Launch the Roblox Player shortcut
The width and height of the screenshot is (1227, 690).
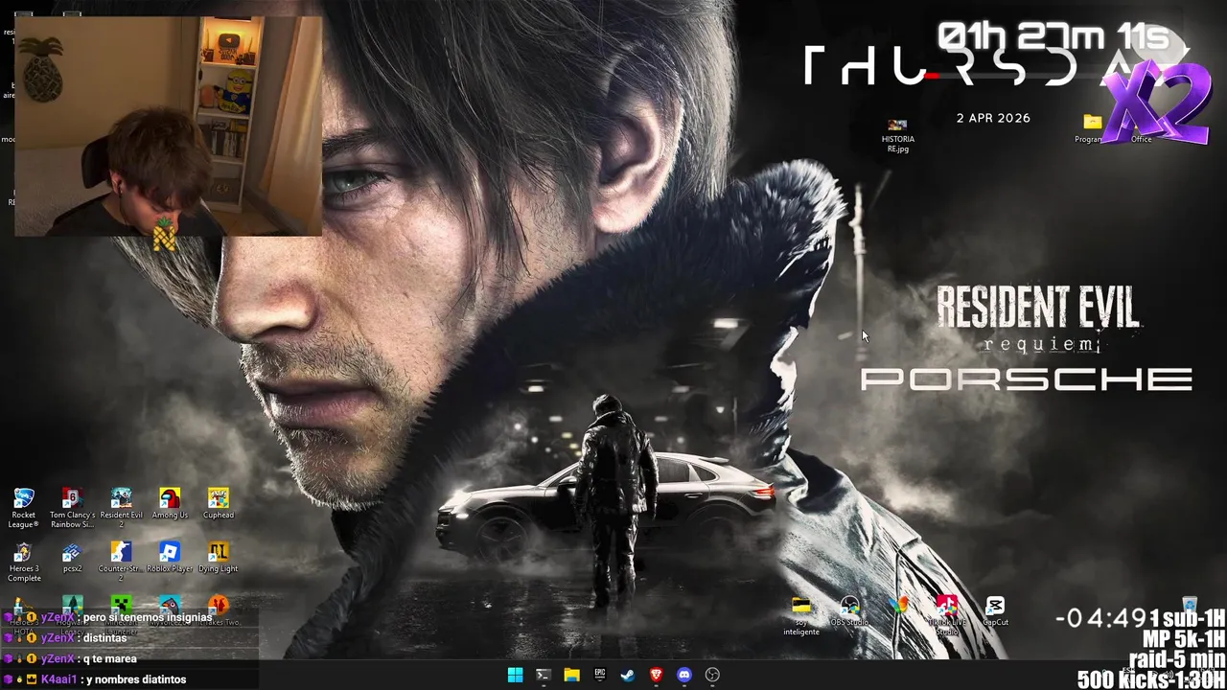tap(170, 558)
